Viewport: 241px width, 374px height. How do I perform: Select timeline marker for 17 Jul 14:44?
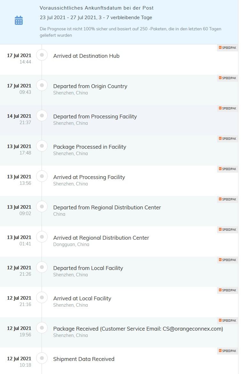tap(42, 55)
